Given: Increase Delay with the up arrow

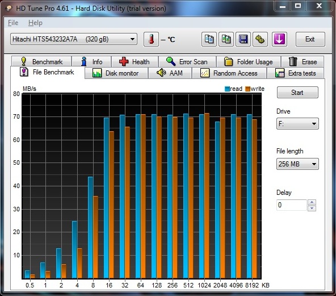Looking at the screenshot, I should coord(312,202).
